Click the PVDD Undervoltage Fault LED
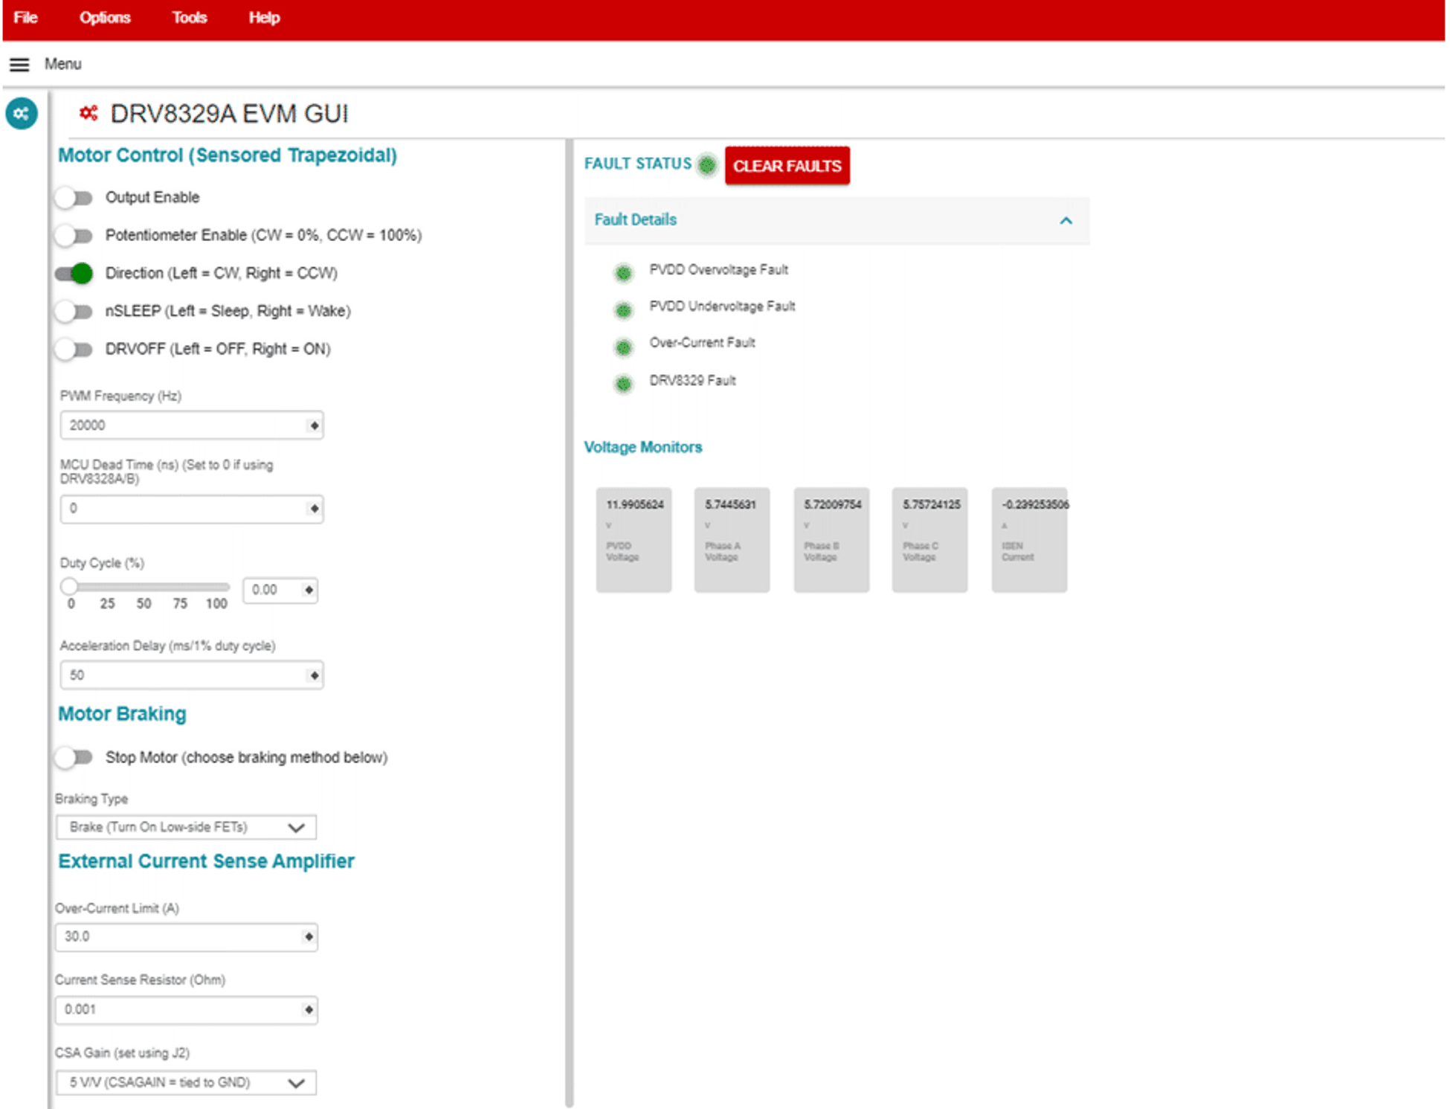The height and width of the screenshot is (1109, 1450). pyautogui.click(x=623, y=309)
